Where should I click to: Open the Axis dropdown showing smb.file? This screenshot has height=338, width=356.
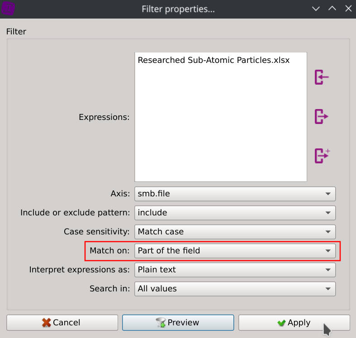(x=235, y=194)
